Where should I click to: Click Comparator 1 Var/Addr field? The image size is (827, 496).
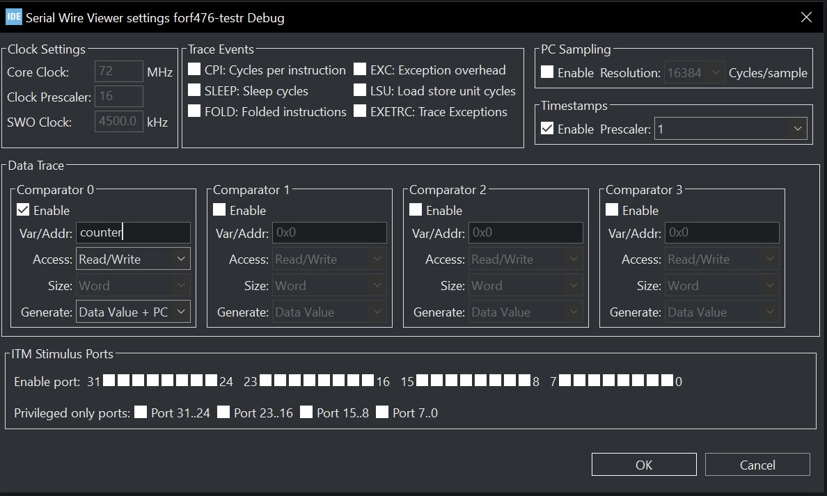329,232
